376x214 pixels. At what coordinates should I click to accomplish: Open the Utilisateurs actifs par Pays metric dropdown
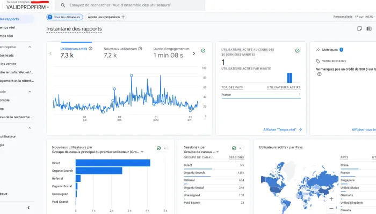(x=273, y=147)
